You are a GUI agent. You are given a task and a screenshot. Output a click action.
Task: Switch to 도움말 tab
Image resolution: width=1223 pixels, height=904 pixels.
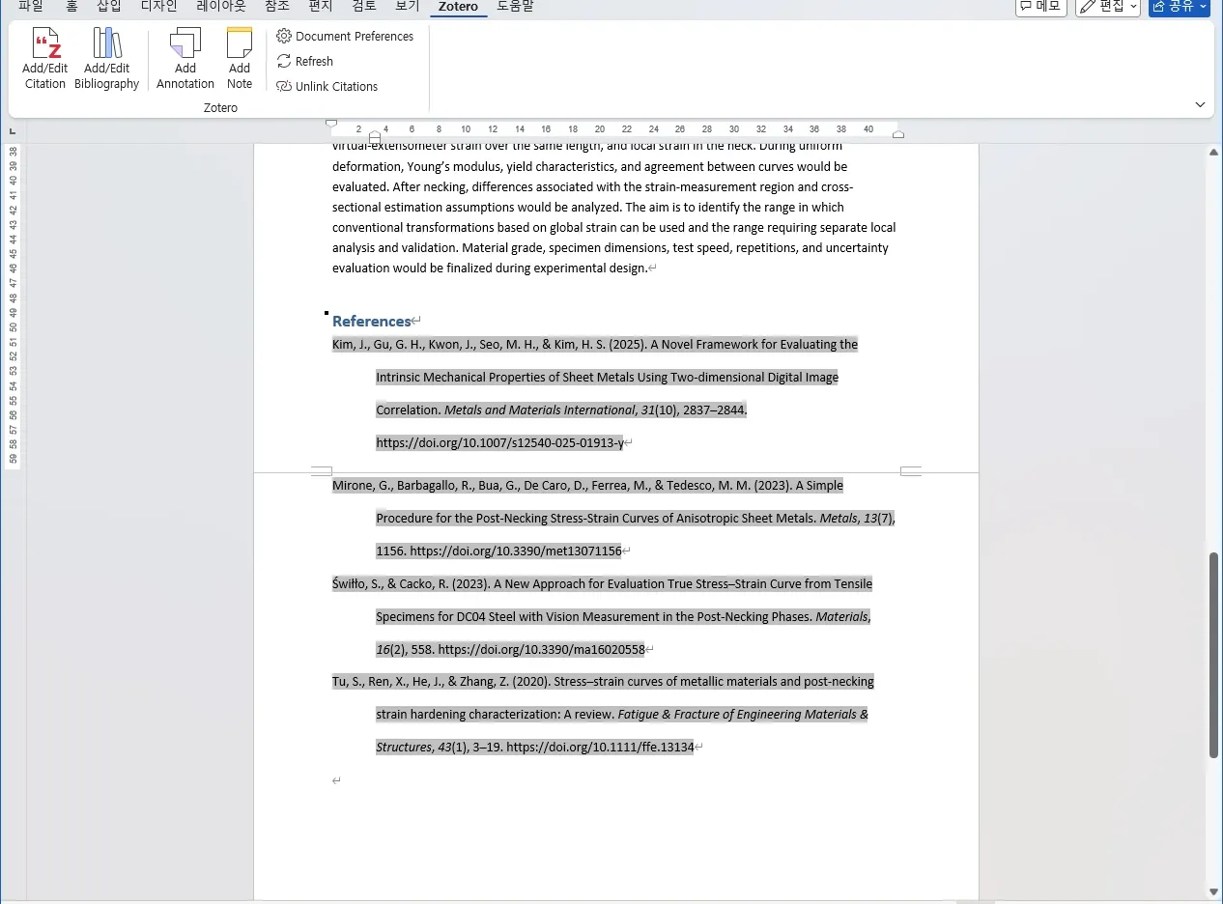515,7
